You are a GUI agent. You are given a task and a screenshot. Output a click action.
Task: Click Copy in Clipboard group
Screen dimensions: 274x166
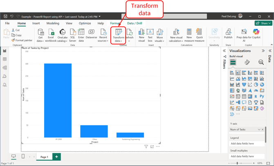16,35
